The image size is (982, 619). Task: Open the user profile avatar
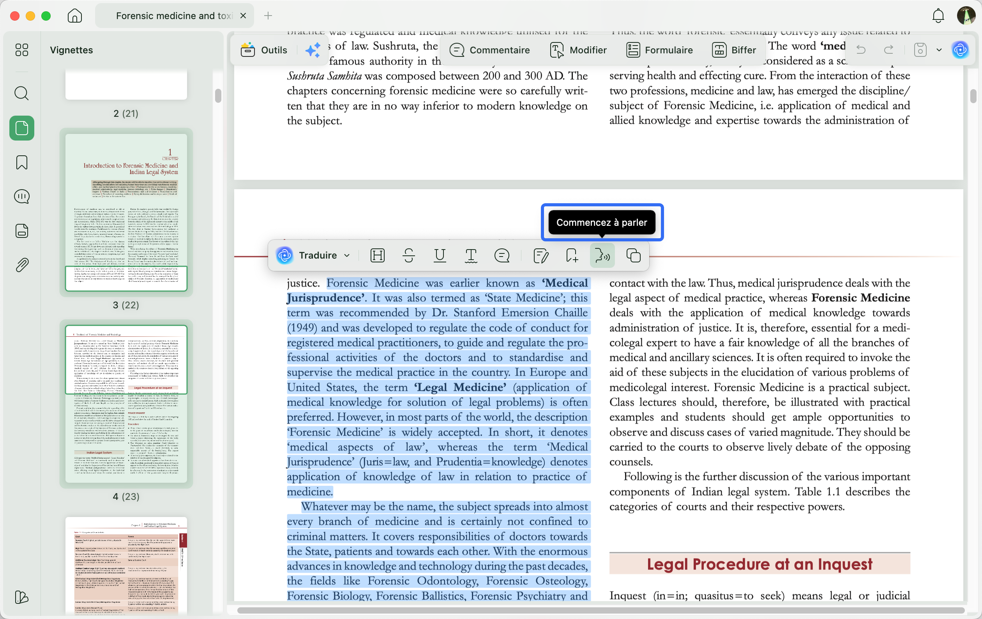pos(966,16)
